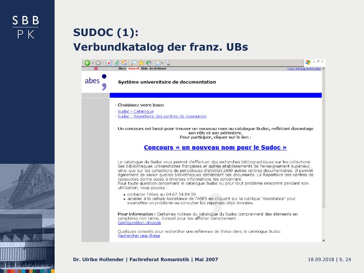Open Sudoc - Répertoire des centres de ressources
This screenshot has height=273, width=364.
(162, 116)
